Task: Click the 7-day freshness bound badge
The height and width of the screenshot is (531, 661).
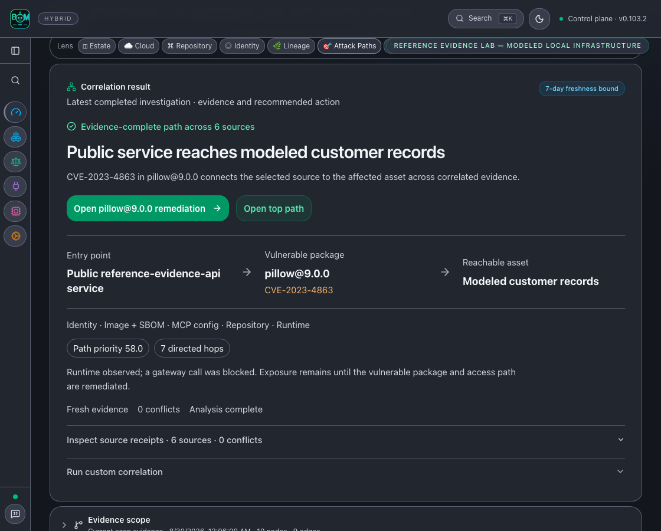Action: point(582,88)
